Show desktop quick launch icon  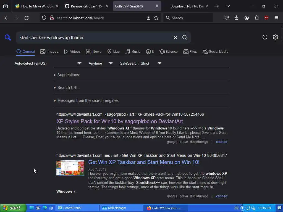point(32,208)
